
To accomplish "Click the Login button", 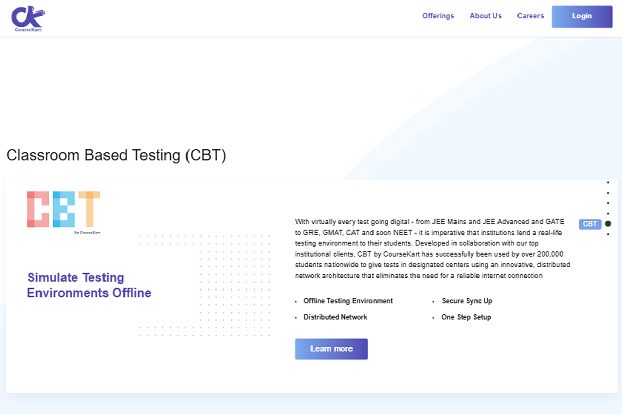I will [582, 16].
